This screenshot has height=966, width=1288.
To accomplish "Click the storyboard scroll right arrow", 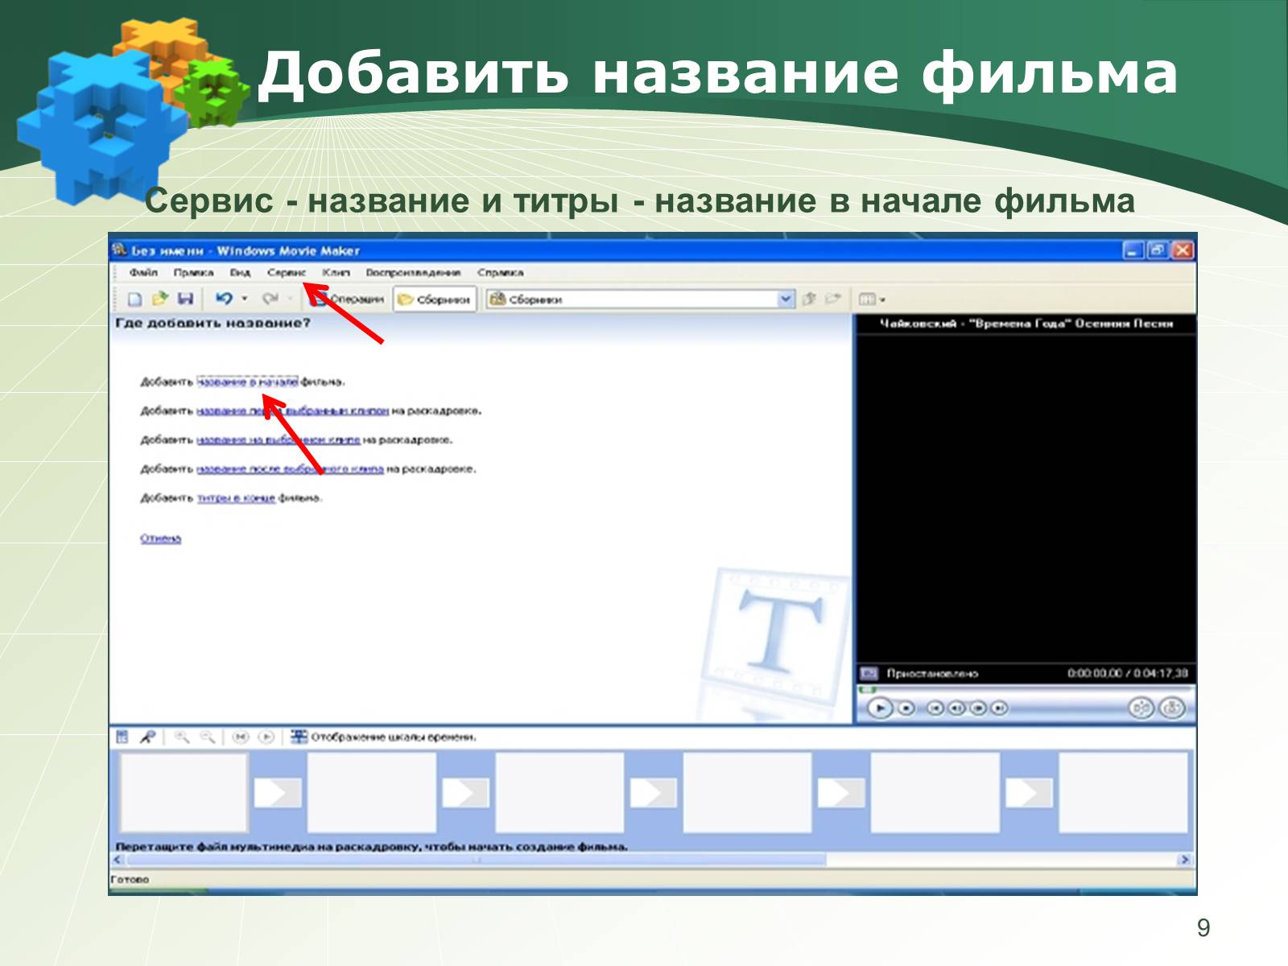I will tap(1184, 860).
